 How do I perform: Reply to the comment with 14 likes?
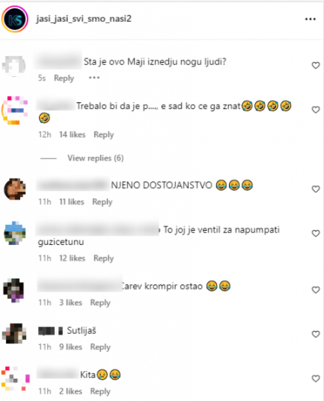point(103,134)
